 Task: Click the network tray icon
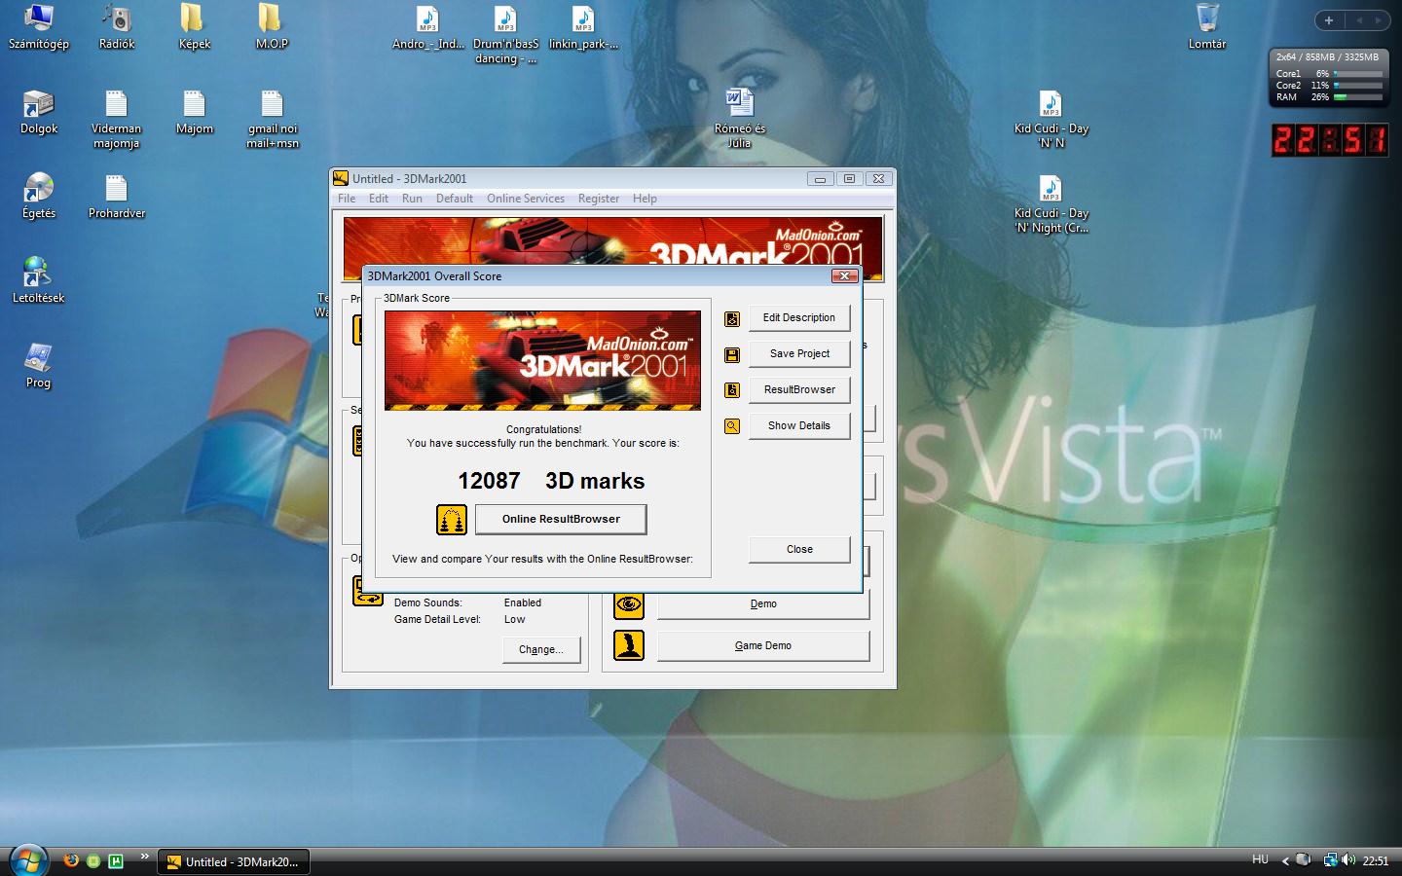pos(1329,859)
